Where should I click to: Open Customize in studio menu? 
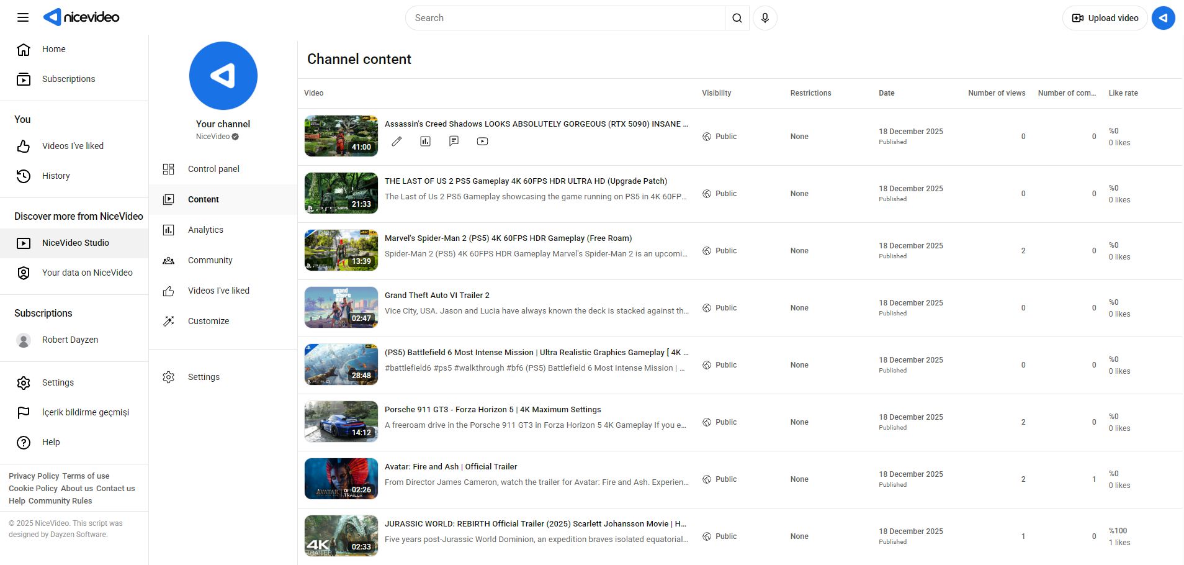(x=223, y=321)
